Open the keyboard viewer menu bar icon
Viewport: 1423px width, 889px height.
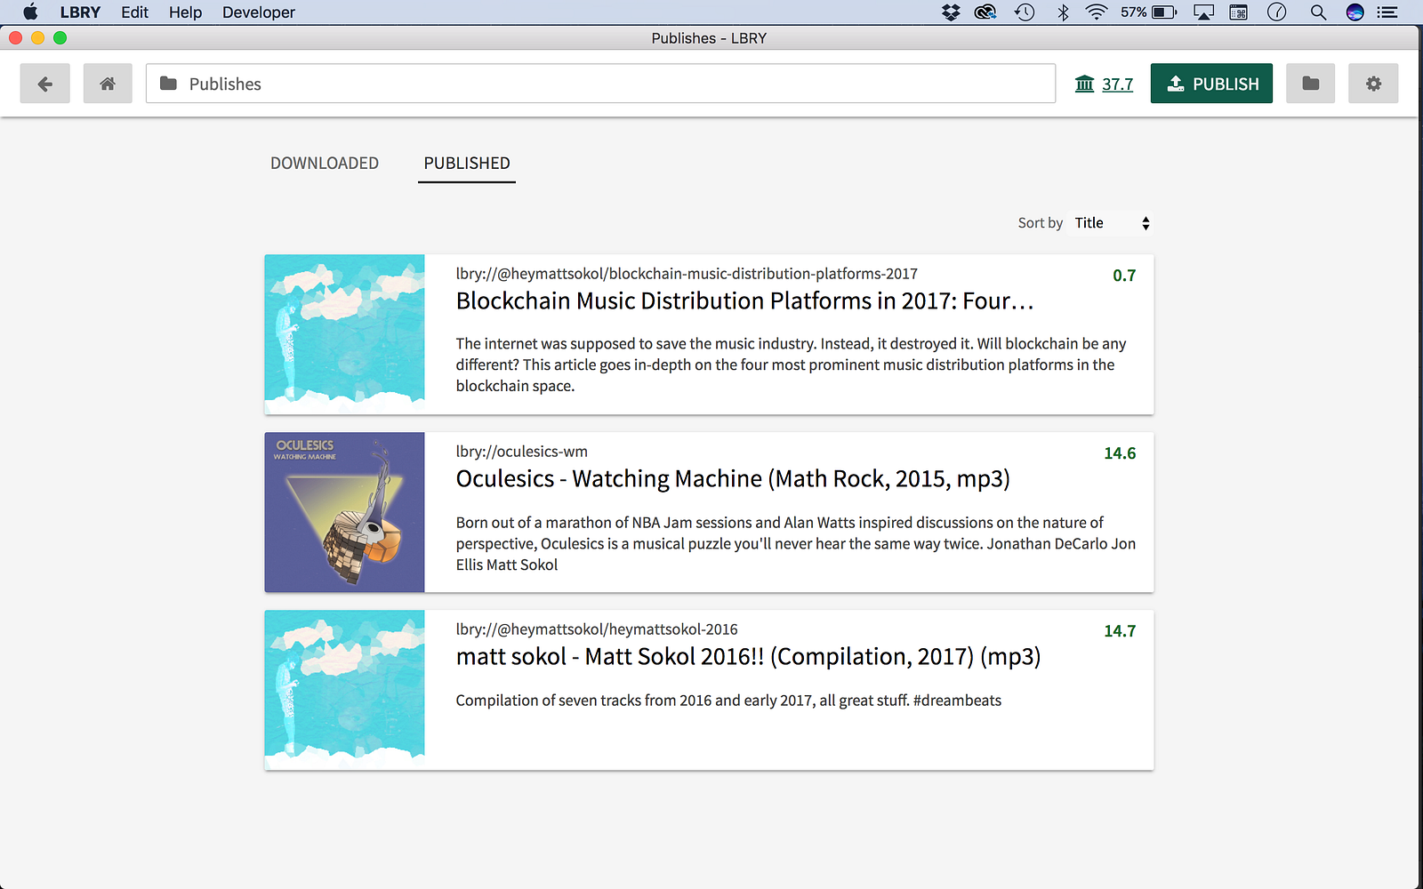[x=1239, y=12]
